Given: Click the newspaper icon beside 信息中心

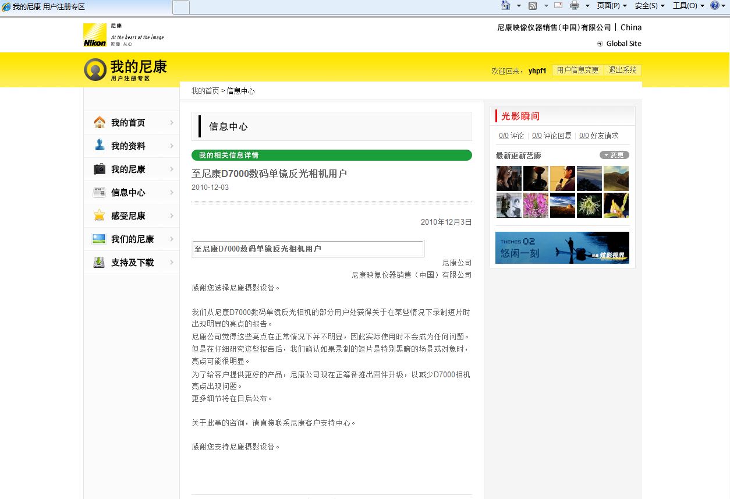Looking at the screenshot, I should (x=100, y=193).
